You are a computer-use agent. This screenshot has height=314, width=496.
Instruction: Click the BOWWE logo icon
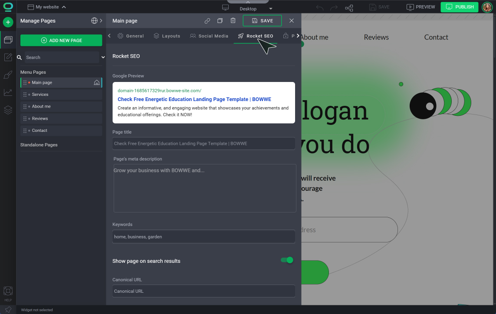tap(8, 7)
